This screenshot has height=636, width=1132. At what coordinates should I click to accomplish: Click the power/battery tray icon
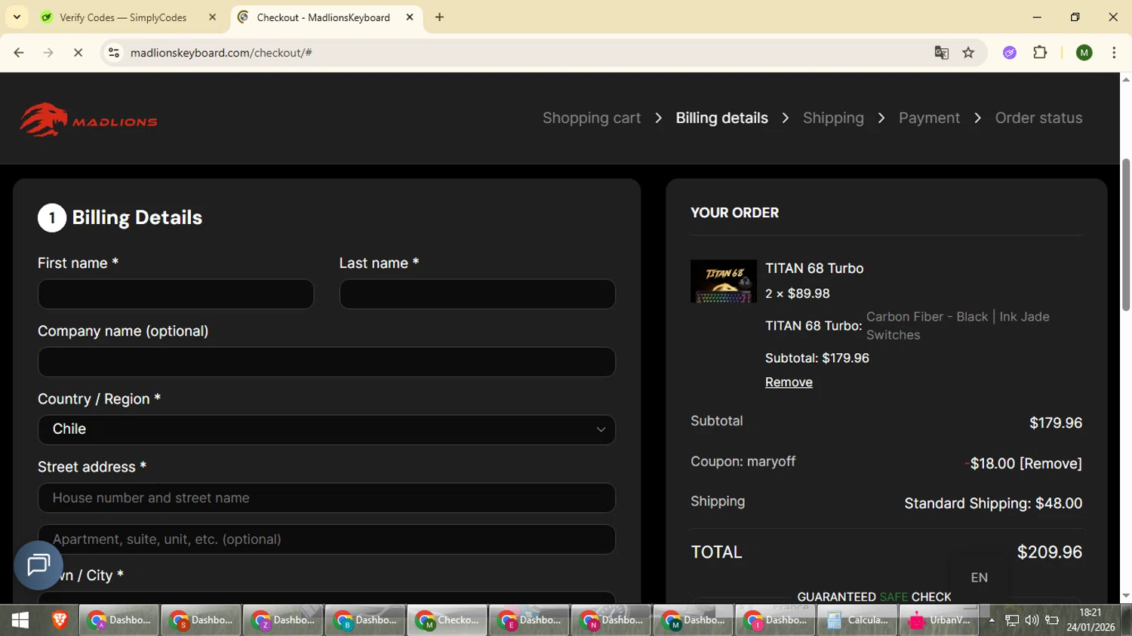[x=1052, y=620]
